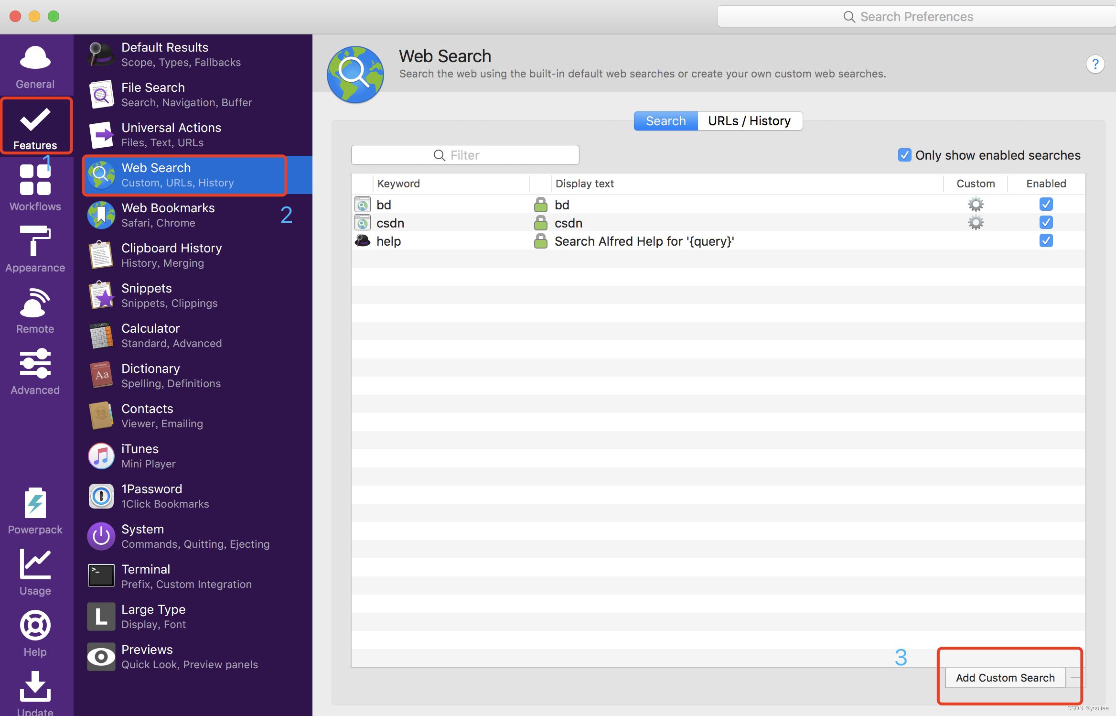This screenshot has width=1116, height=716.
Task: Open Clipboard History feature
Action: point(172,255)
